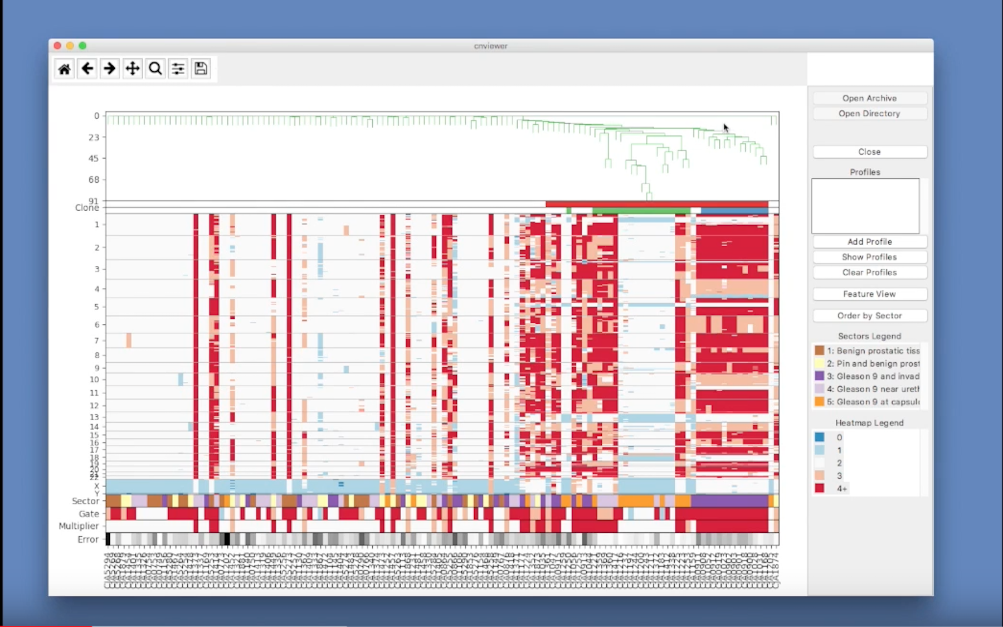This screenshot has height=627, width=1003.
Task: Activate the Zoom magnifier tool icon
Action: 155,68
